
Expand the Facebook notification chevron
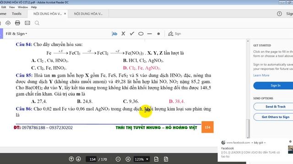265,143
